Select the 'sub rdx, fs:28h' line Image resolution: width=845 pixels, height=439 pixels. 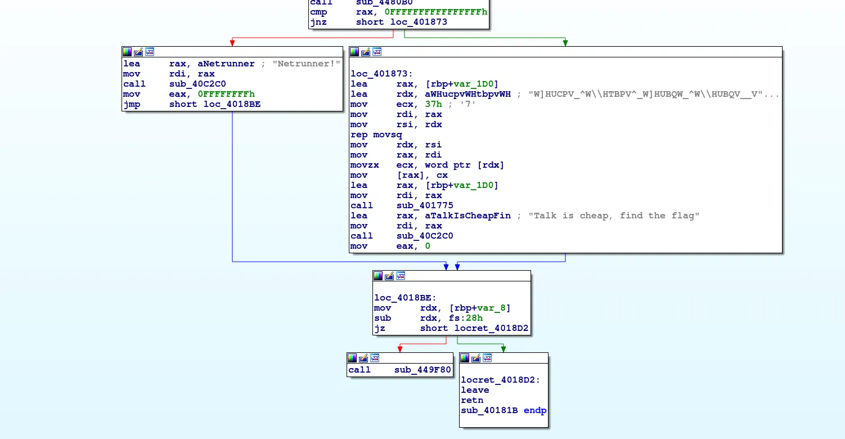pyautogui.click(x=428, y=318)
